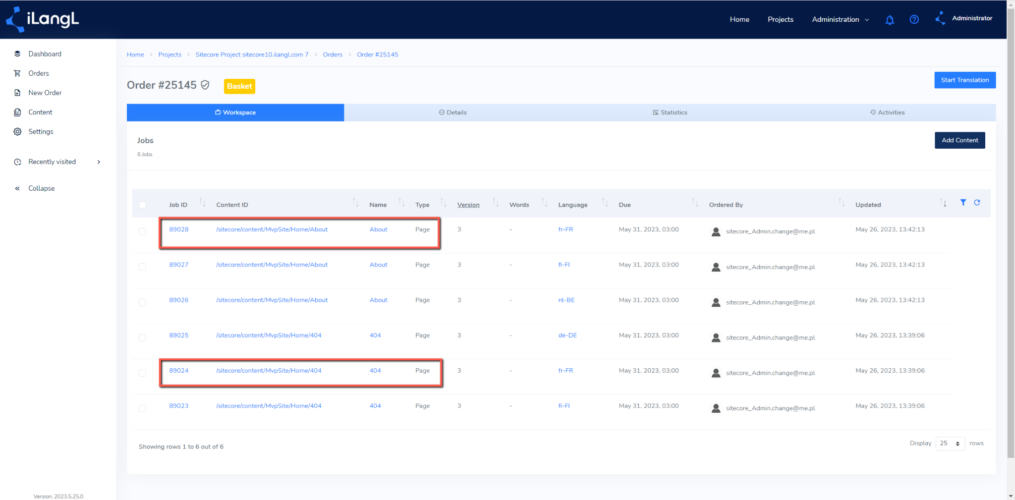Sort by Ordered By column arrows
The image size is (1015, 500).
pyautogui.click(x=842, y=202)
